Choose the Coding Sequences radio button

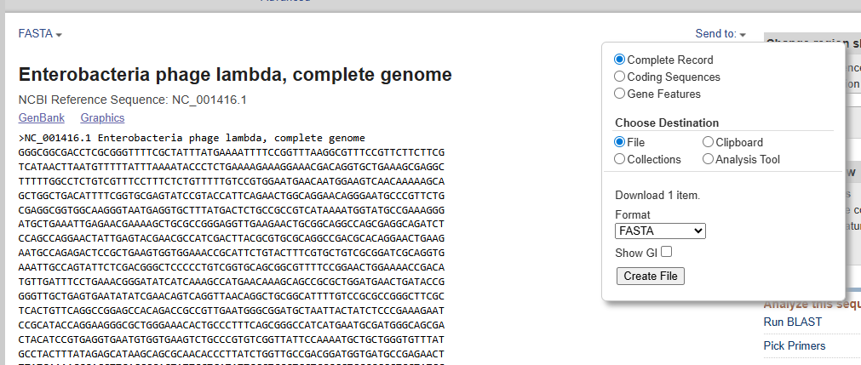tap(620, 77)
